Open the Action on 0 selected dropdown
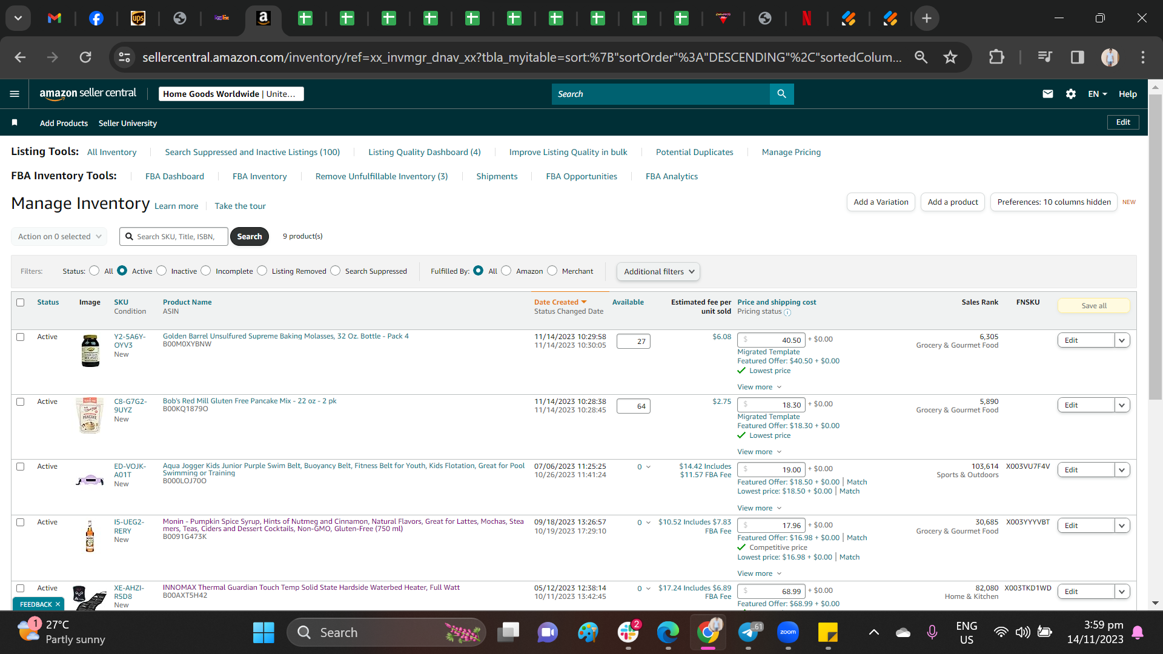Image resolution: width=1163 pixels, height=654 pixels. point(59,236)
